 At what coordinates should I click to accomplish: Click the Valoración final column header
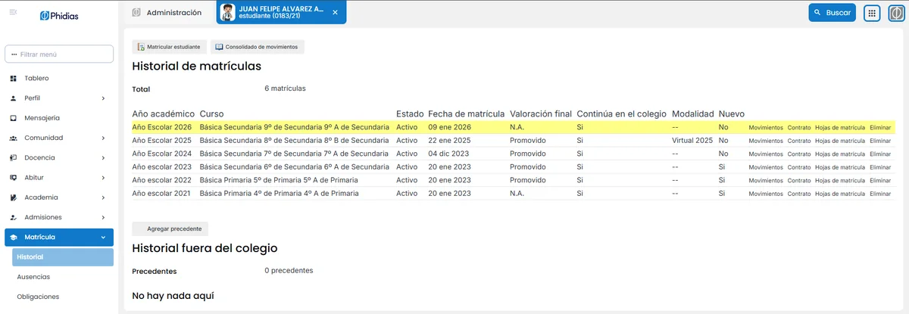pos(541,113)
